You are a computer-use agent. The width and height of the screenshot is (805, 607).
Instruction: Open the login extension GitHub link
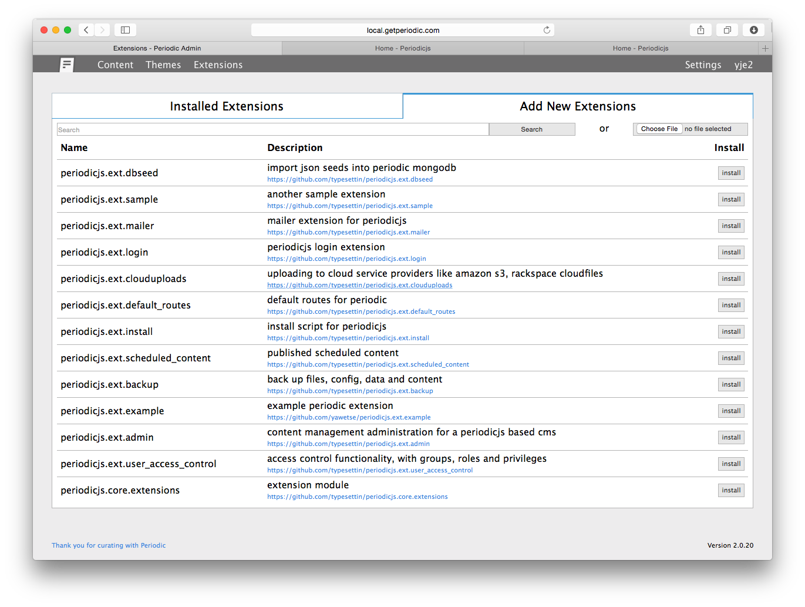point(346,259)
